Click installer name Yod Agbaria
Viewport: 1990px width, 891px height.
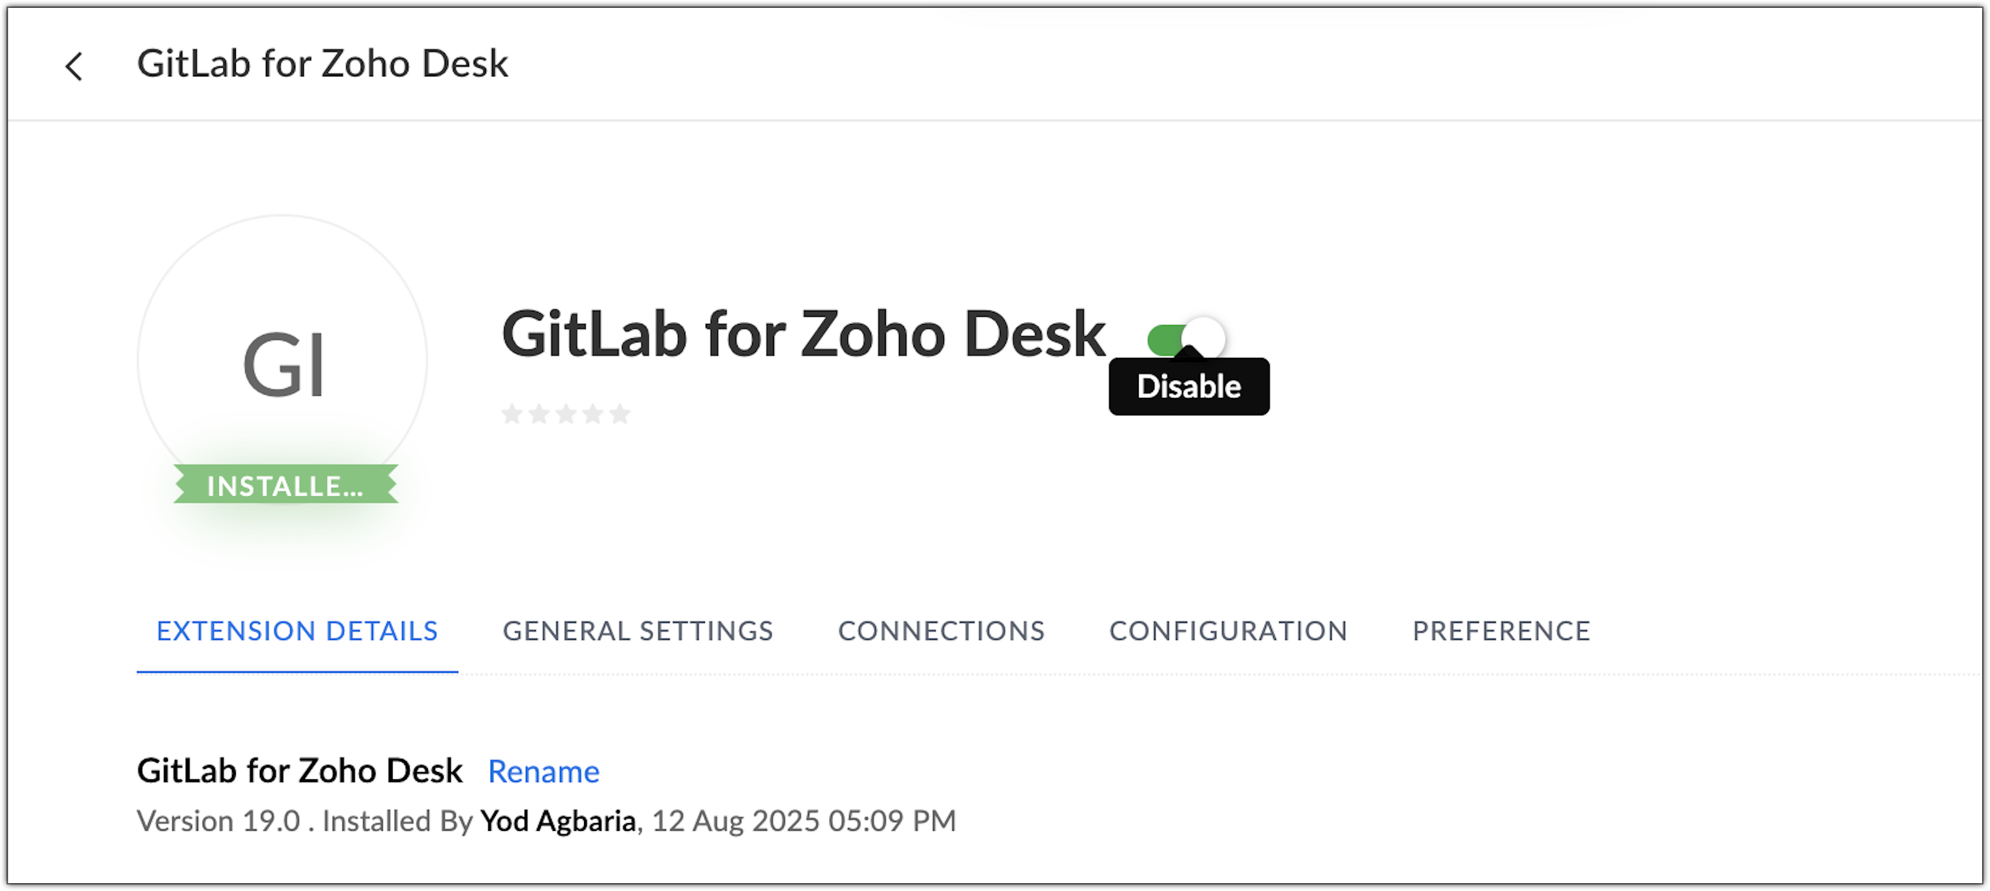[x=558, y=820]
